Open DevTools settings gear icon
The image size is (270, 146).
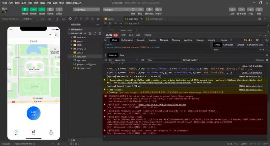pos(257,40)
